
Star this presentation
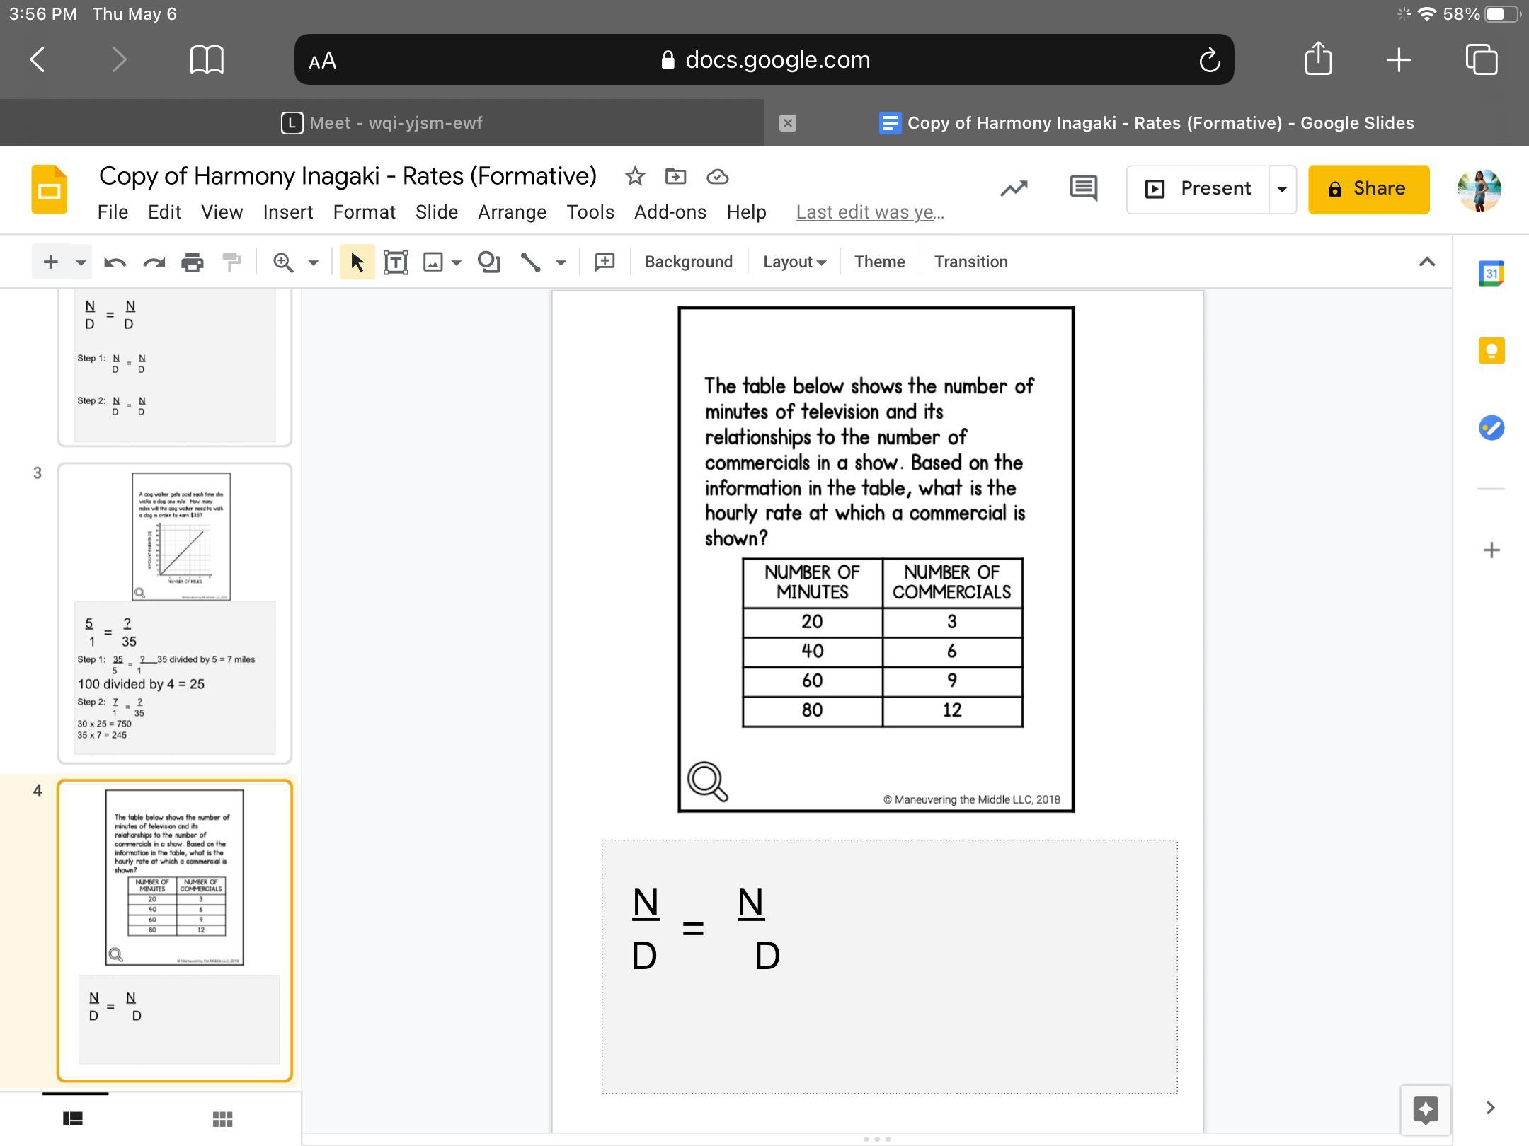click(x=634, y=176)
